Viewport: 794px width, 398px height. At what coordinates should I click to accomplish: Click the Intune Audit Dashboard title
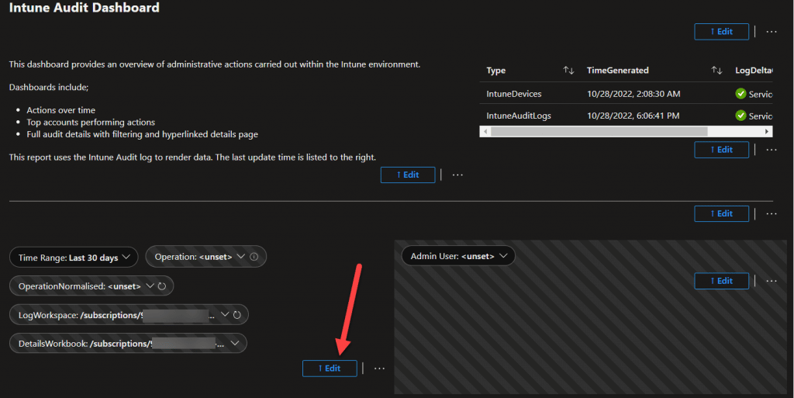click(x=84, y=8)
